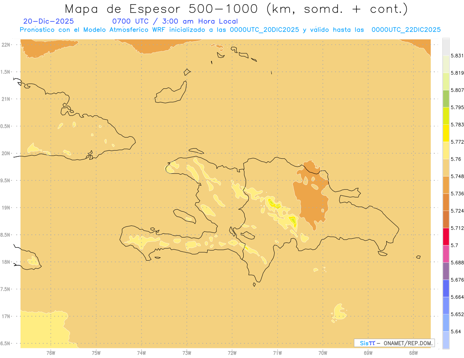Click the 74W longitude label
Image resolution: width=464 pixels, height=358 pixels.
click(142, 353)
